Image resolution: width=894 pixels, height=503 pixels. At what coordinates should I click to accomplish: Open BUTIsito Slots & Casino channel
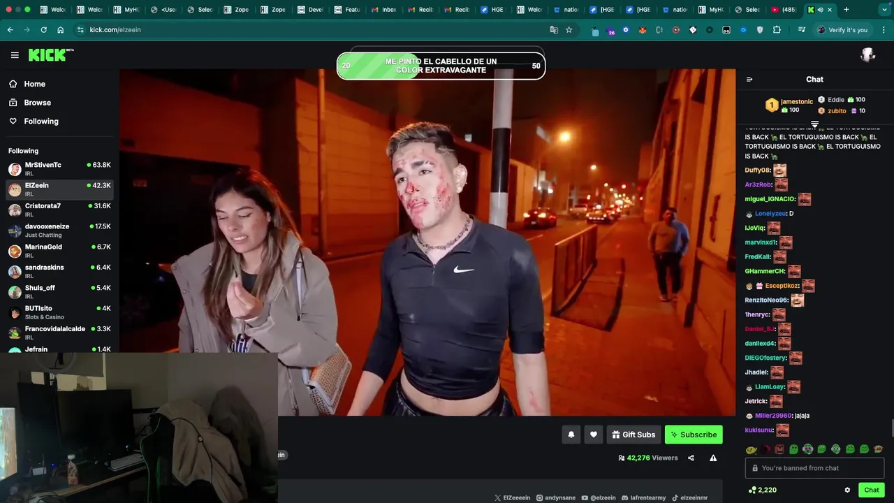pos(59,312)
